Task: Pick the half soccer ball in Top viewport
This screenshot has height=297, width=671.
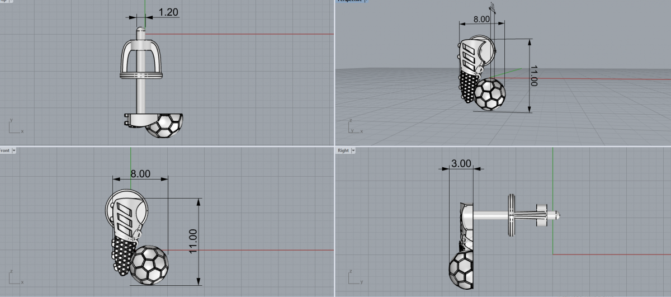Action: (x=164, y=125)
